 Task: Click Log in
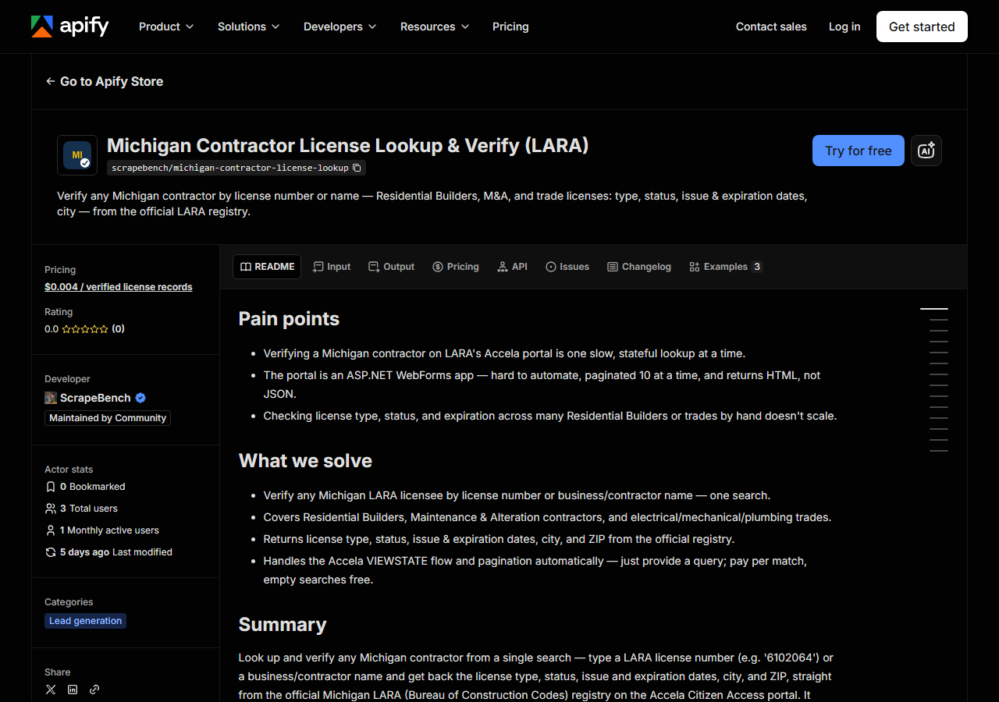844,27
